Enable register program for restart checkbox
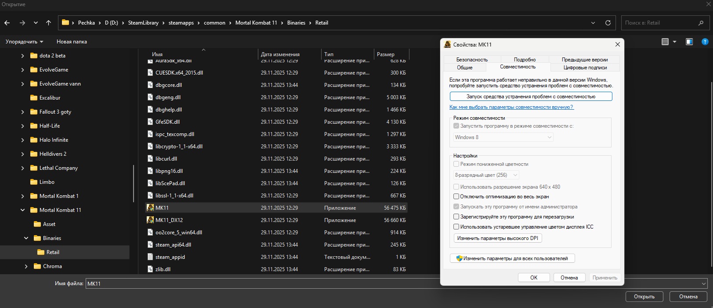713x308 pixels. 456,217
